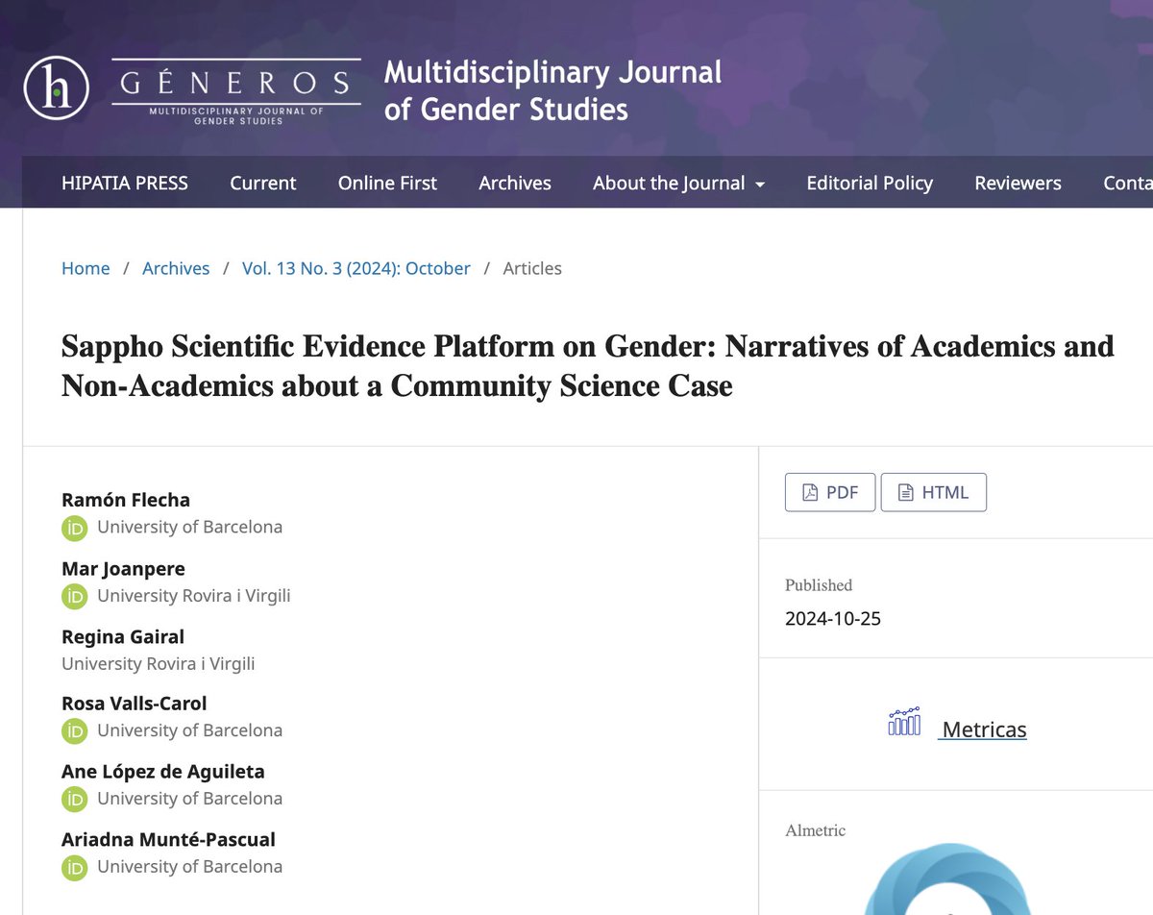Click the Archives breadcrumb link

(176, 268)
